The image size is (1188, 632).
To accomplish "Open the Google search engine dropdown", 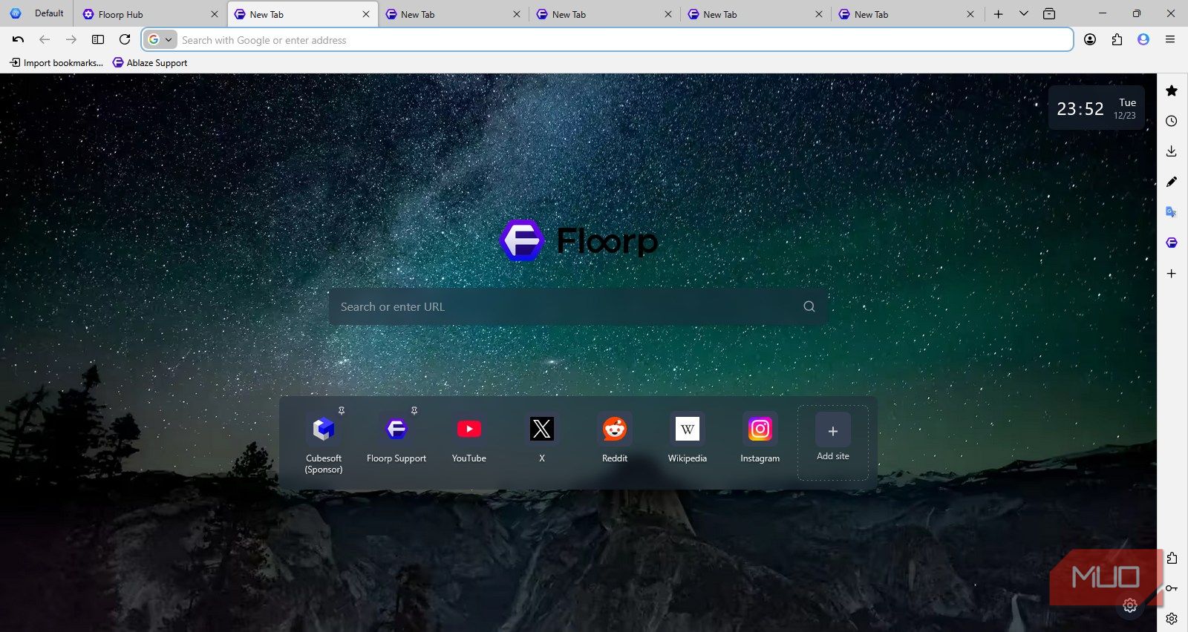I will [x=160, y=40].
